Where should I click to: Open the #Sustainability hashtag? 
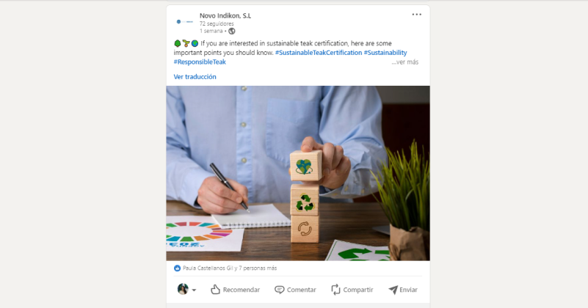coord(385,53)
